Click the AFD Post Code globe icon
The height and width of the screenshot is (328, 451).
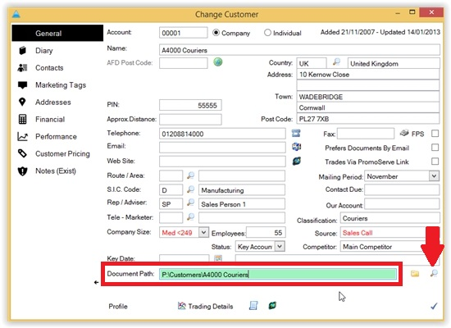pos(218,61)
